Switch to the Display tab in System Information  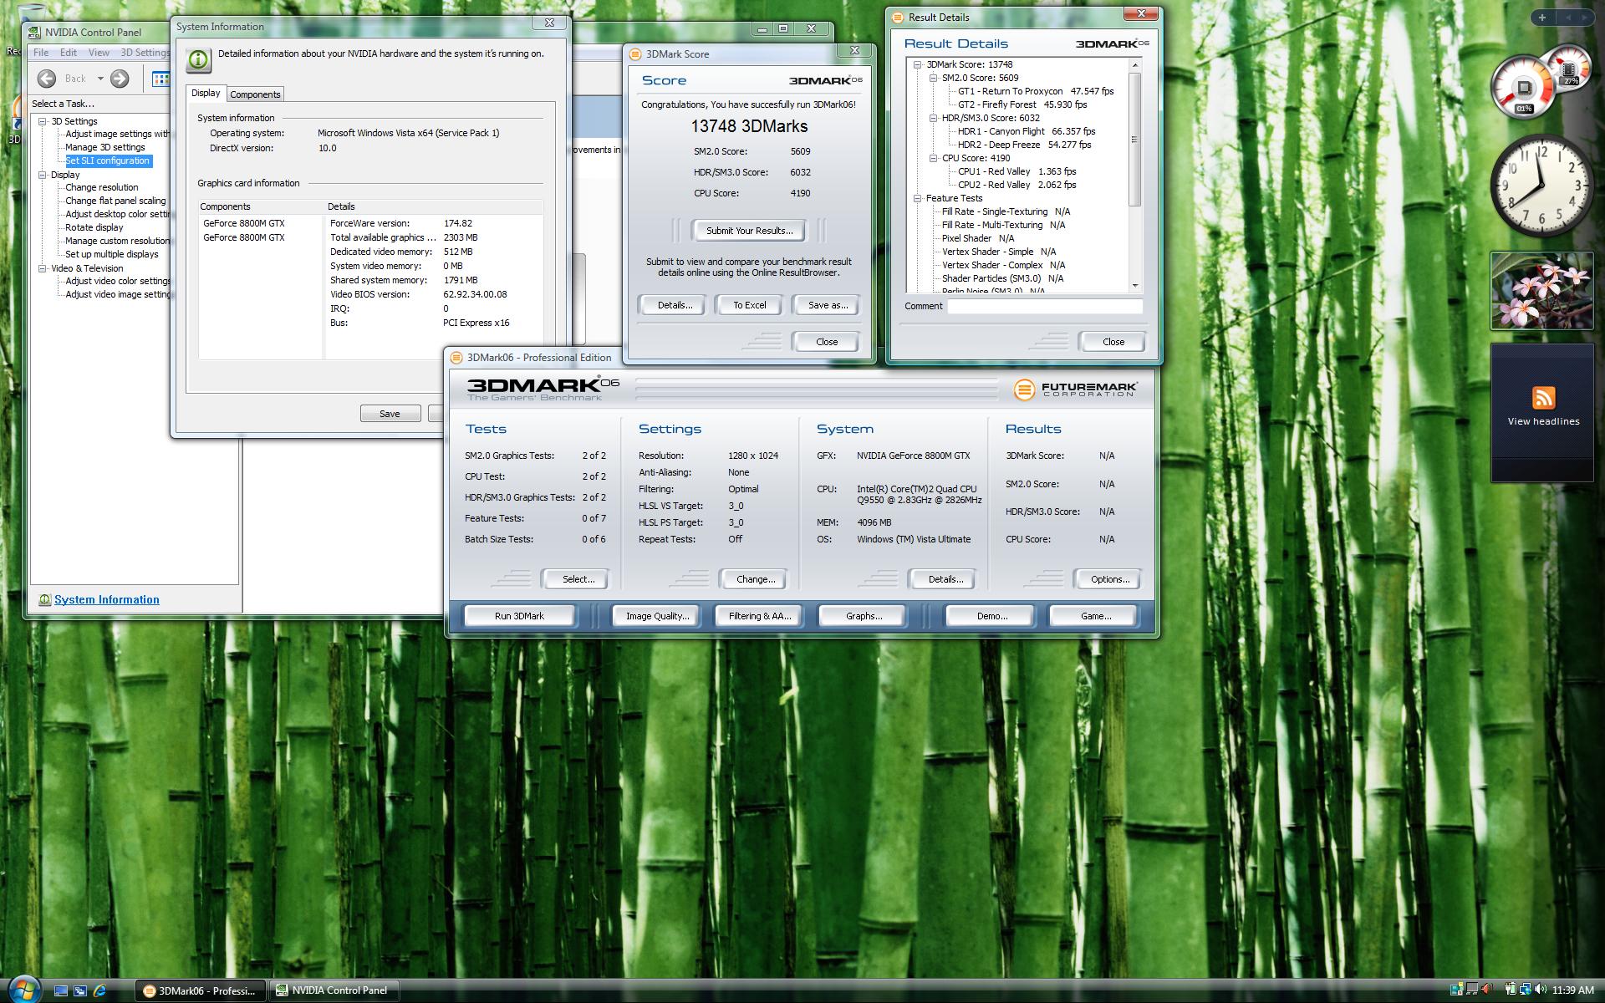coord(206,93)
